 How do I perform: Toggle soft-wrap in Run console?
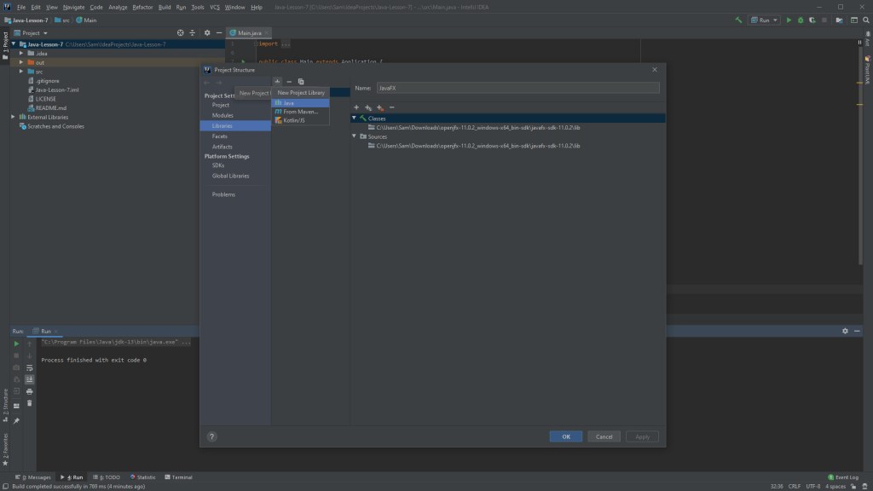[x=30, y=367]
